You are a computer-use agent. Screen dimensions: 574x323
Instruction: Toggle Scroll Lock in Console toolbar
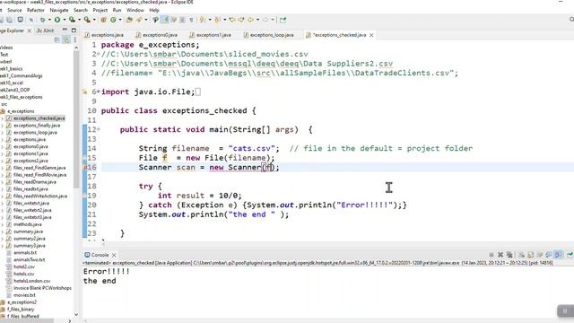pos(530,255)
